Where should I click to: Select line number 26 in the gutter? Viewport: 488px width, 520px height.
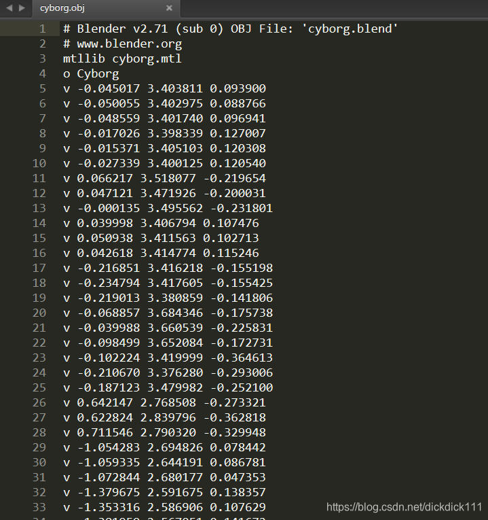click(39, 402)
